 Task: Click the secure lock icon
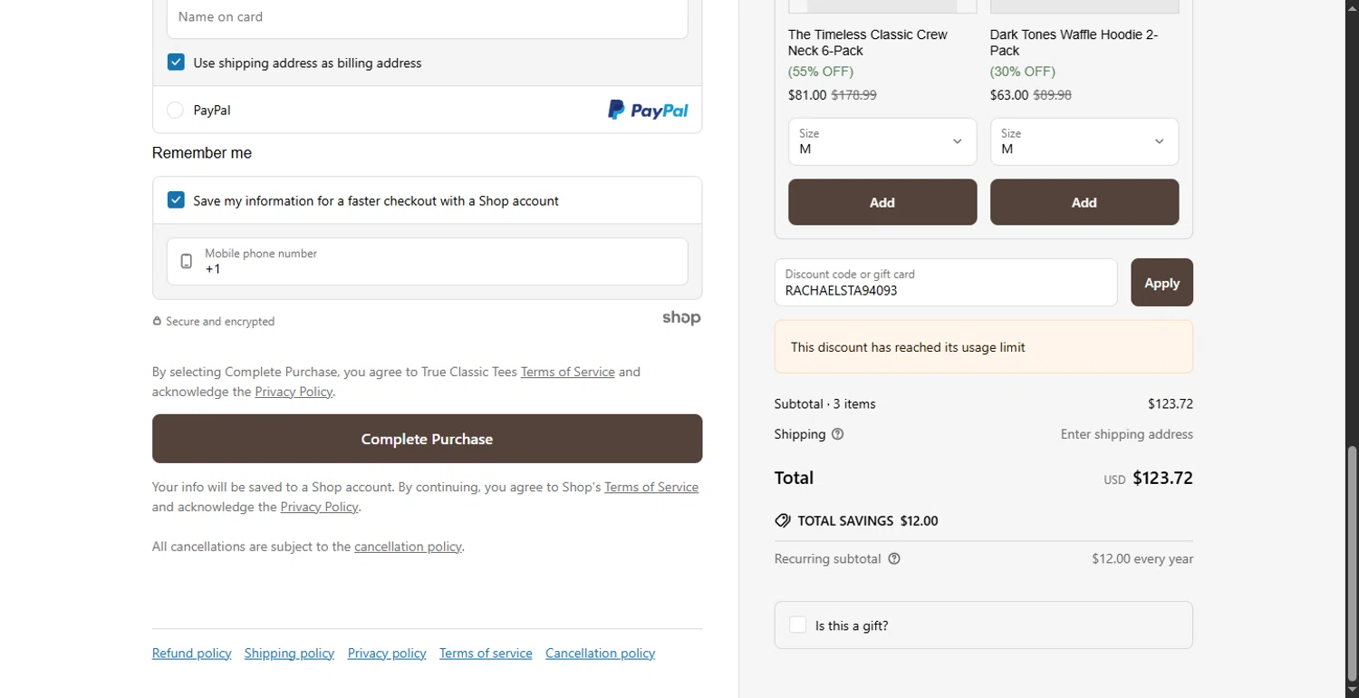click(157, 322)
